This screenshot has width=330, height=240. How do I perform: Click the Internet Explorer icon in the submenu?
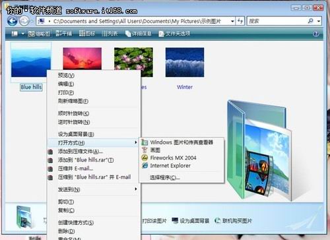tap(145, 165)
